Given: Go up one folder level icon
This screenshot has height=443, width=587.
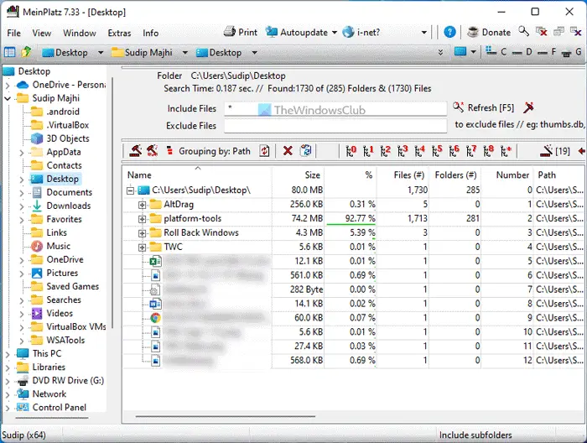Looking at the screenshot, I should coord(26,52).
